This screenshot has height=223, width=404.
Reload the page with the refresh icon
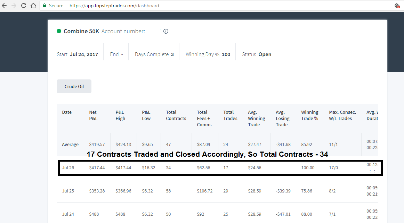coord(23,6)
